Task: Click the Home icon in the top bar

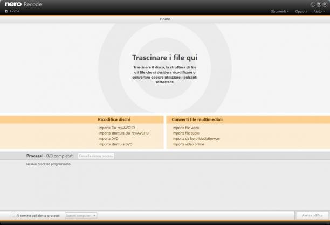Action: click(6, 11)
